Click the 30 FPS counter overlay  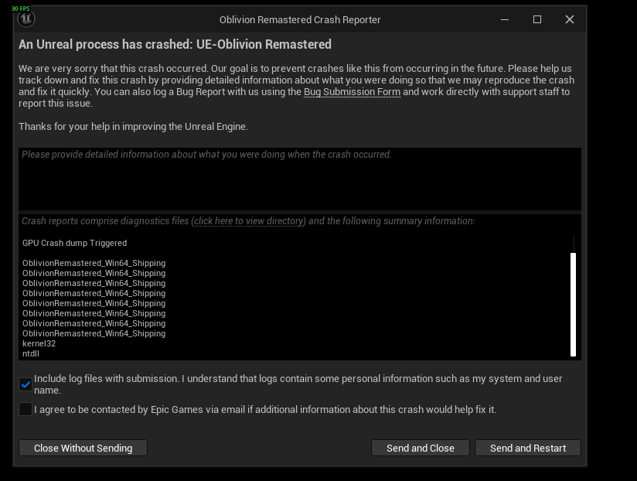(21, 9)
